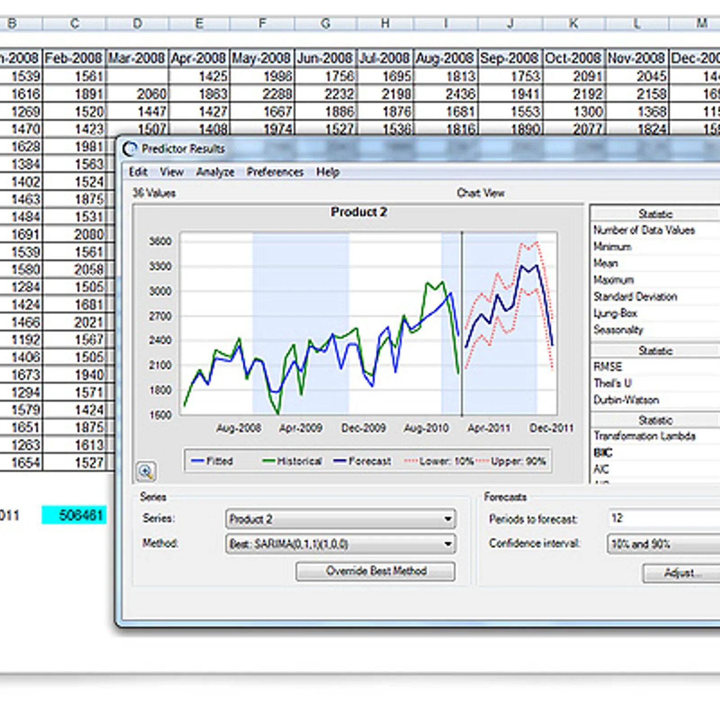Click the Upper: 90% legend entry

click(x=511, y=461)
